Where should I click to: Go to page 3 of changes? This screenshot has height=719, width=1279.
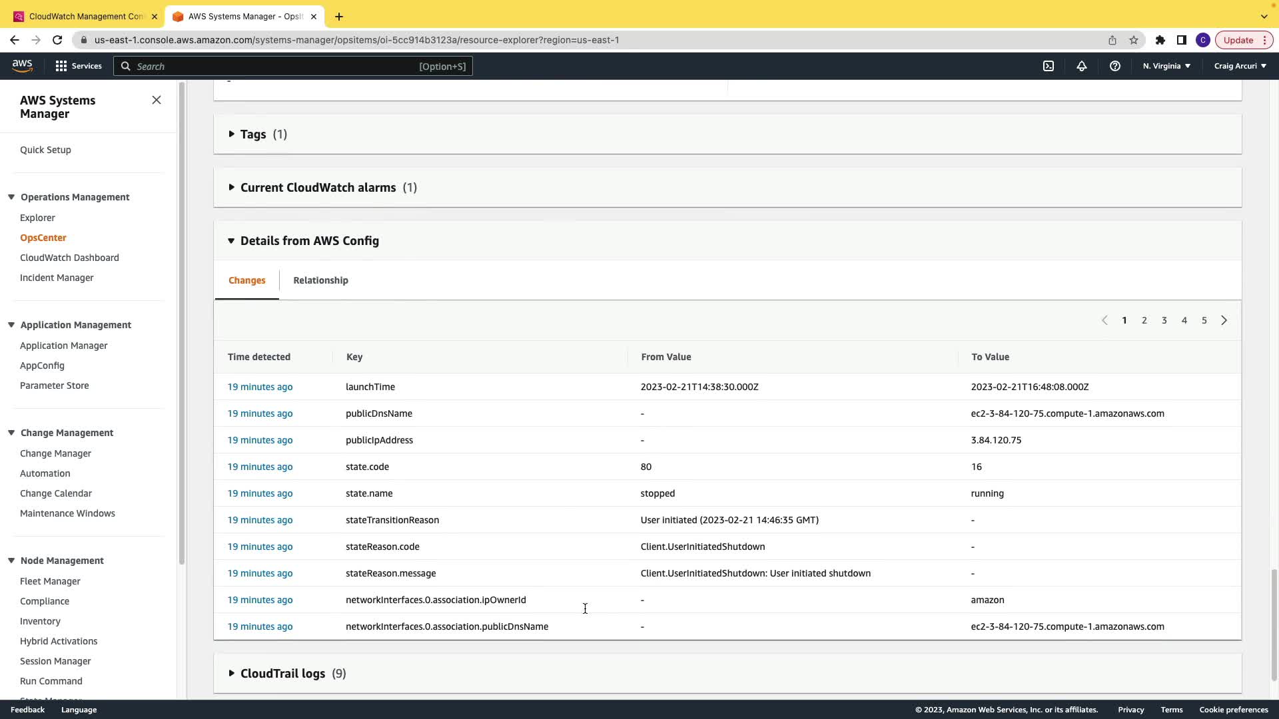[1164, 320]
